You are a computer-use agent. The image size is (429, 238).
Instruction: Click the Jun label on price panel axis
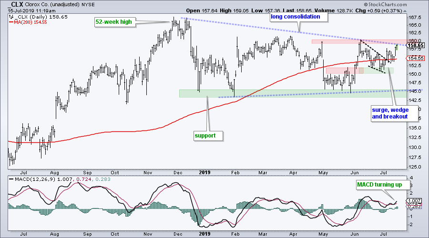click(355, 173)
